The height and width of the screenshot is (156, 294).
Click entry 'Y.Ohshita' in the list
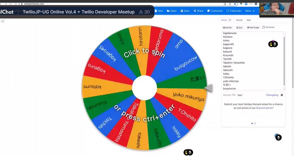pos(229,77)
